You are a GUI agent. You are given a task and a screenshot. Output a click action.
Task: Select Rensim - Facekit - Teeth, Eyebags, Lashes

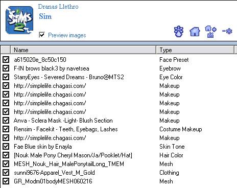pos(66,129)
